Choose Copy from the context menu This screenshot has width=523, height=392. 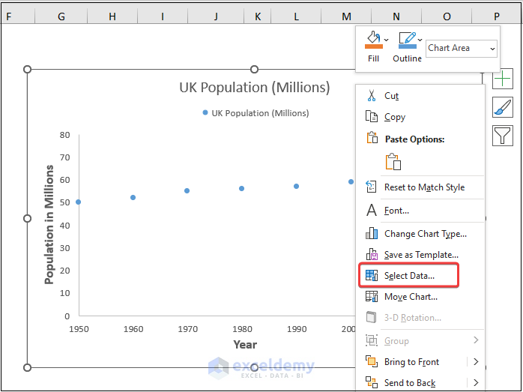(395, 117)
